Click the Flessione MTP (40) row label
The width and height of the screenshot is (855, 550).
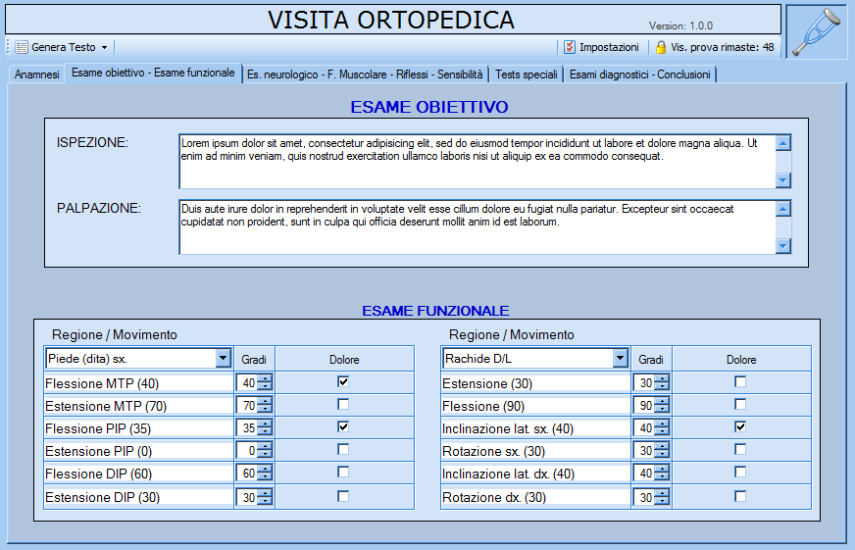click(102, 383)
